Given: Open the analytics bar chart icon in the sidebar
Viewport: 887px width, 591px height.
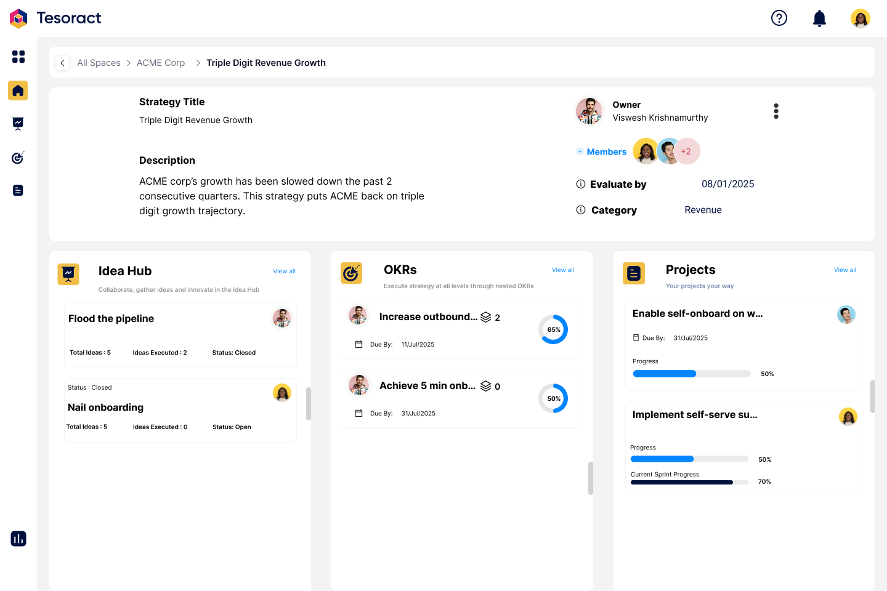Looking at the screenshot, I should tap(18, 539).
